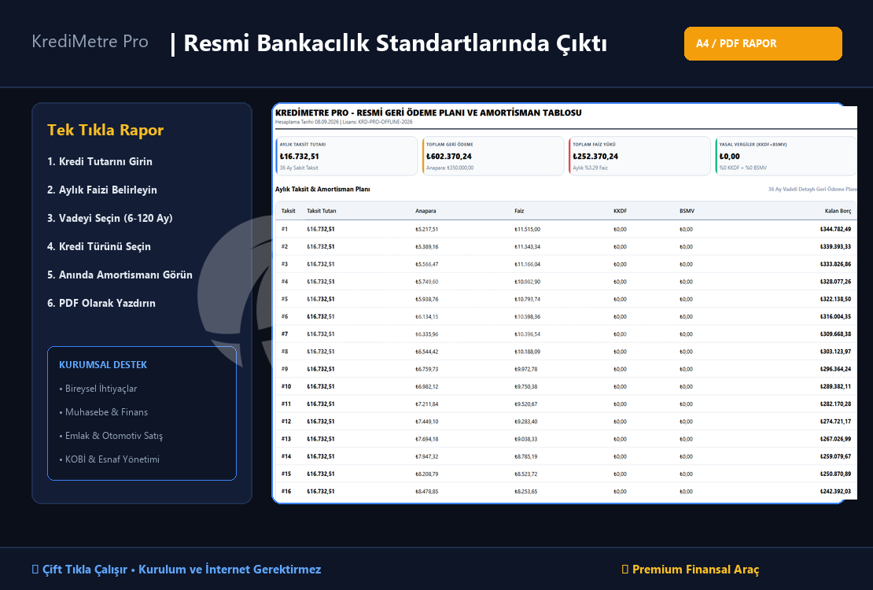This screenshot has width=873, height=590.
Task: Click Kalan Borç value ₺303.123,97
Action: (835, 352)
